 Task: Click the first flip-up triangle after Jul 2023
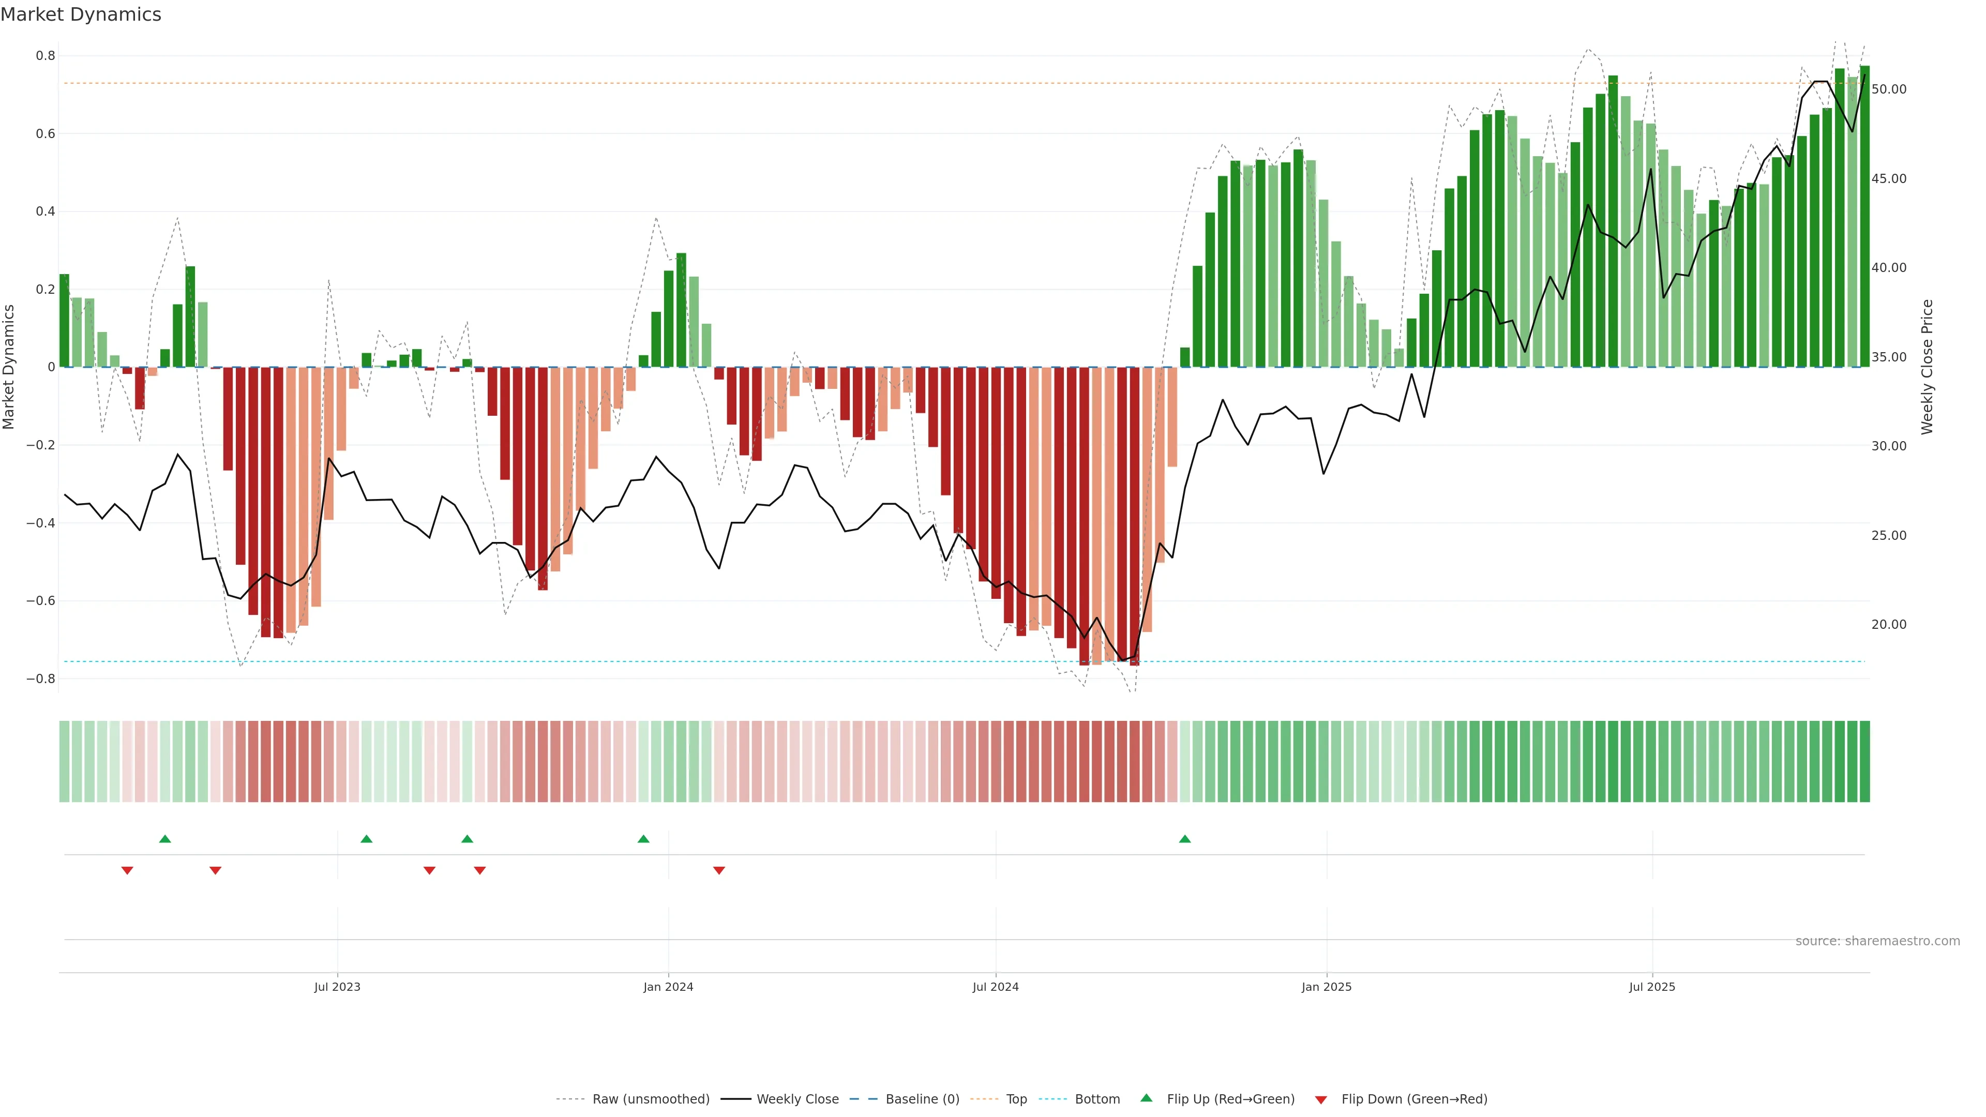[x=367, y=839]
